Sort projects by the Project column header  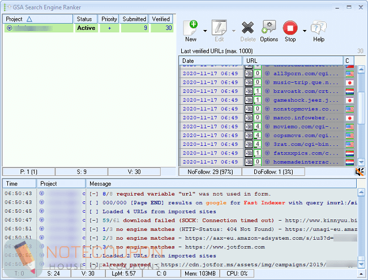(x=37, y=19)
